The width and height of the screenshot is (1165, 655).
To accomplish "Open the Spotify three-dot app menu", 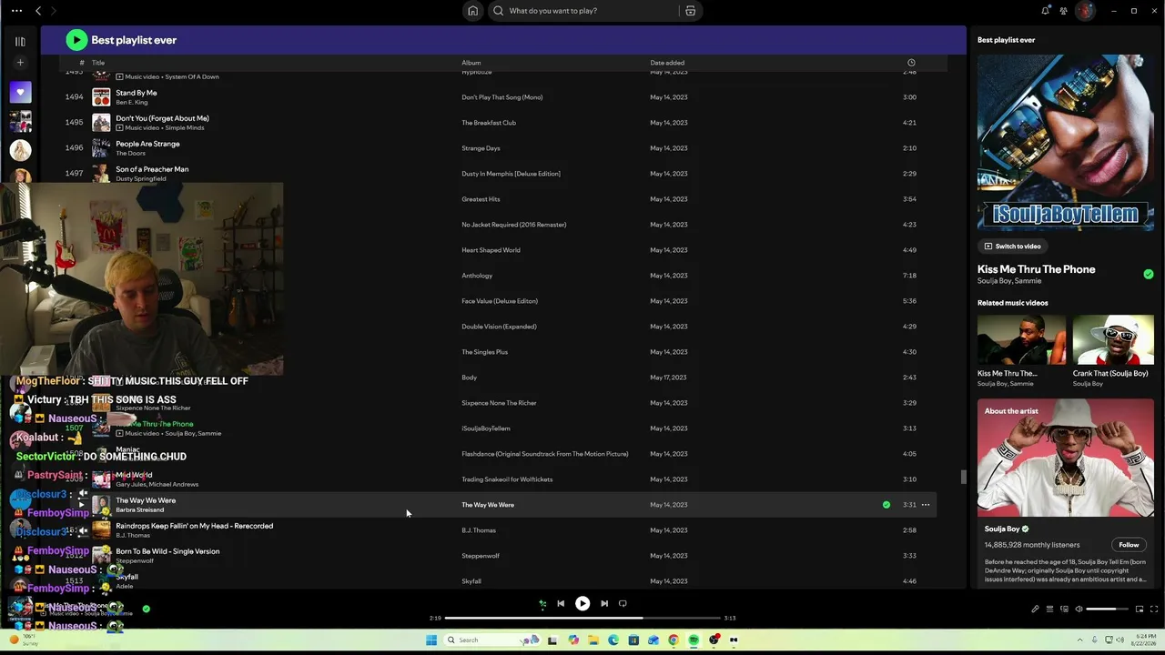I will (x=16, y=11).
